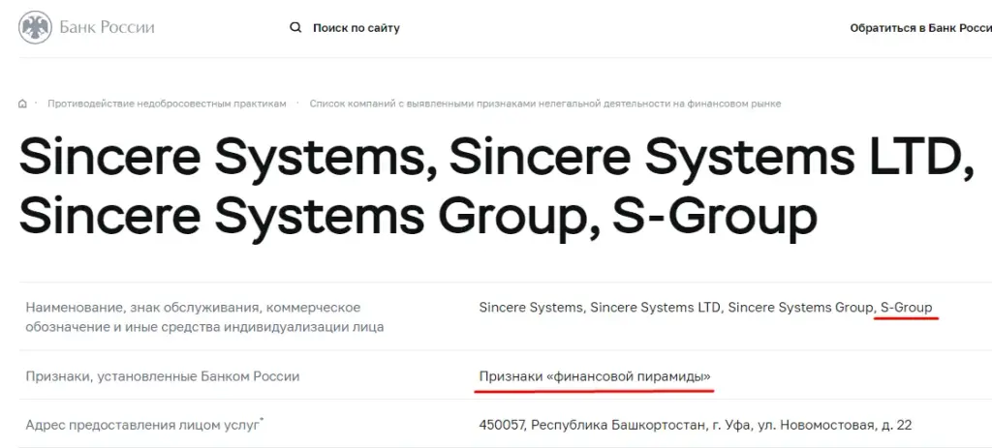The height and width of the screenshot is (448, 992).
Task: Open Противодействие недобросовестным практикам breadcrumb
Action: tap(167, 104)
